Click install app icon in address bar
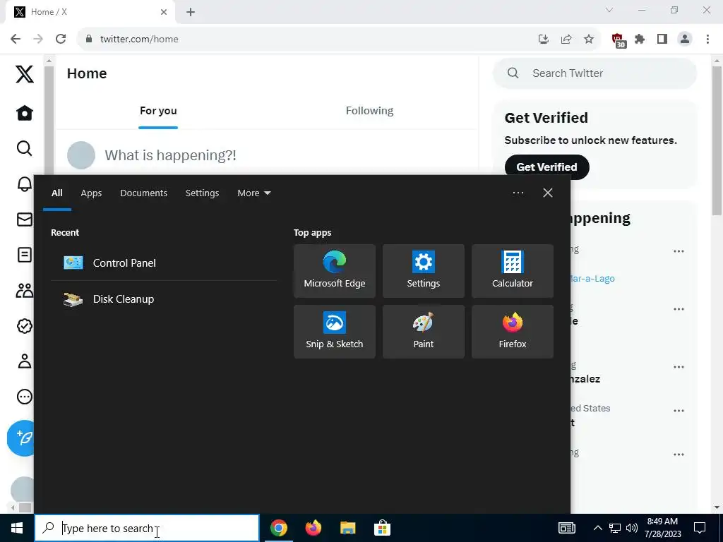Screen dimensions: 723x542 point(544,40)
